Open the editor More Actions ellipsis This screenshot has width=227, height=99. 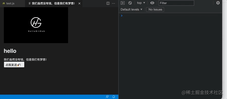coord(113,4)
